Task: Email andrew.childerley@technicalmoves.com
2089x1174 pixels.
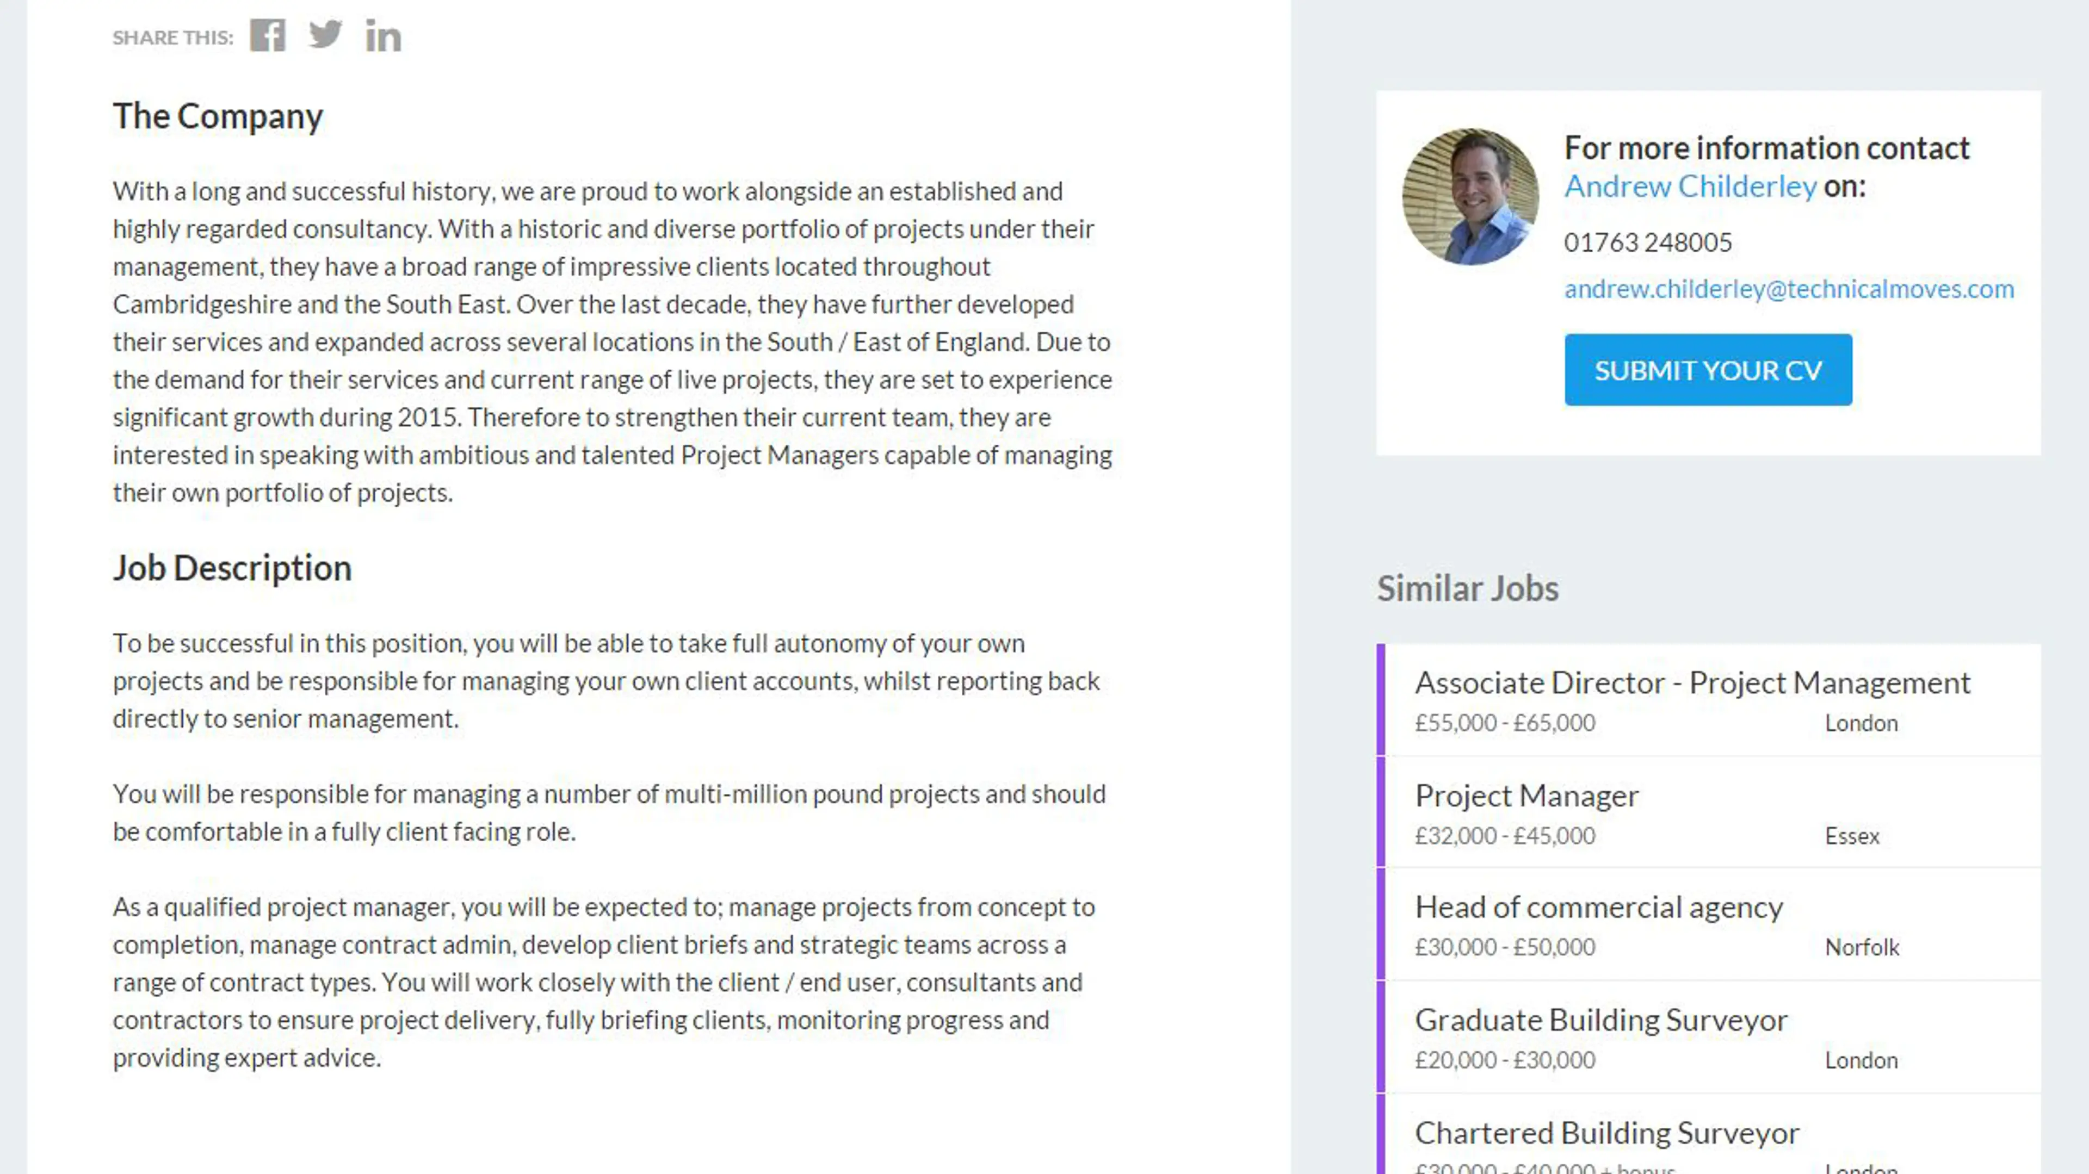Action: (1788, 289)
